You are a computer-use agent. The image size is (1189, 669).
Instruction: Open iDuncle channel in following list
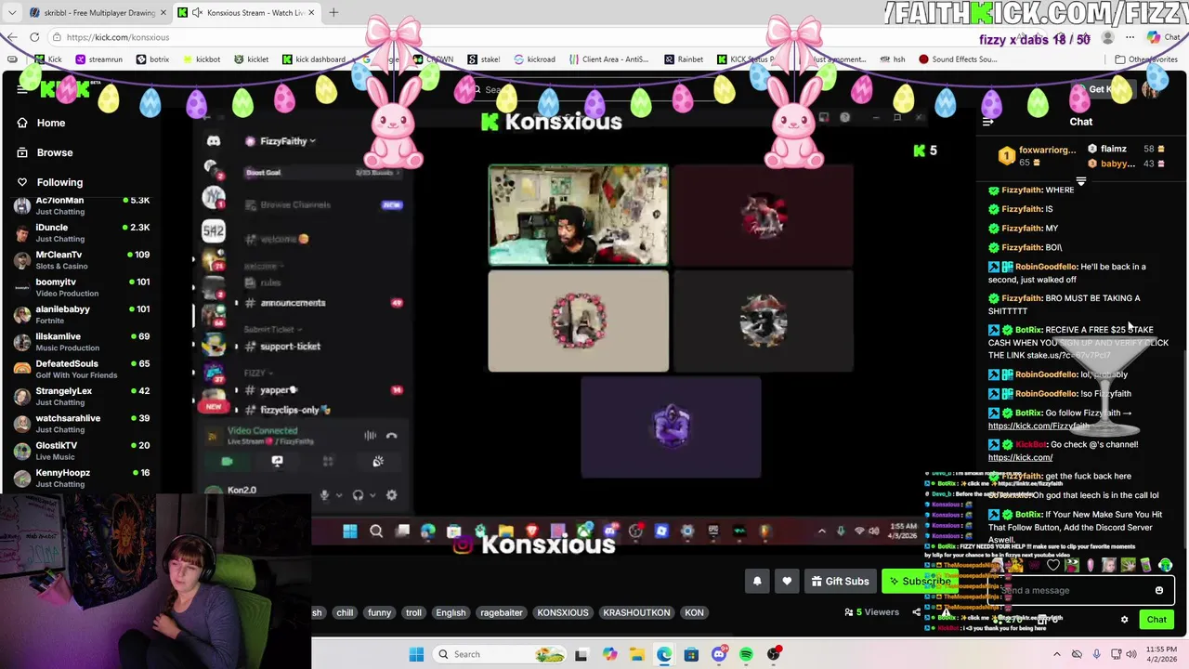click(x=82, y=232)
